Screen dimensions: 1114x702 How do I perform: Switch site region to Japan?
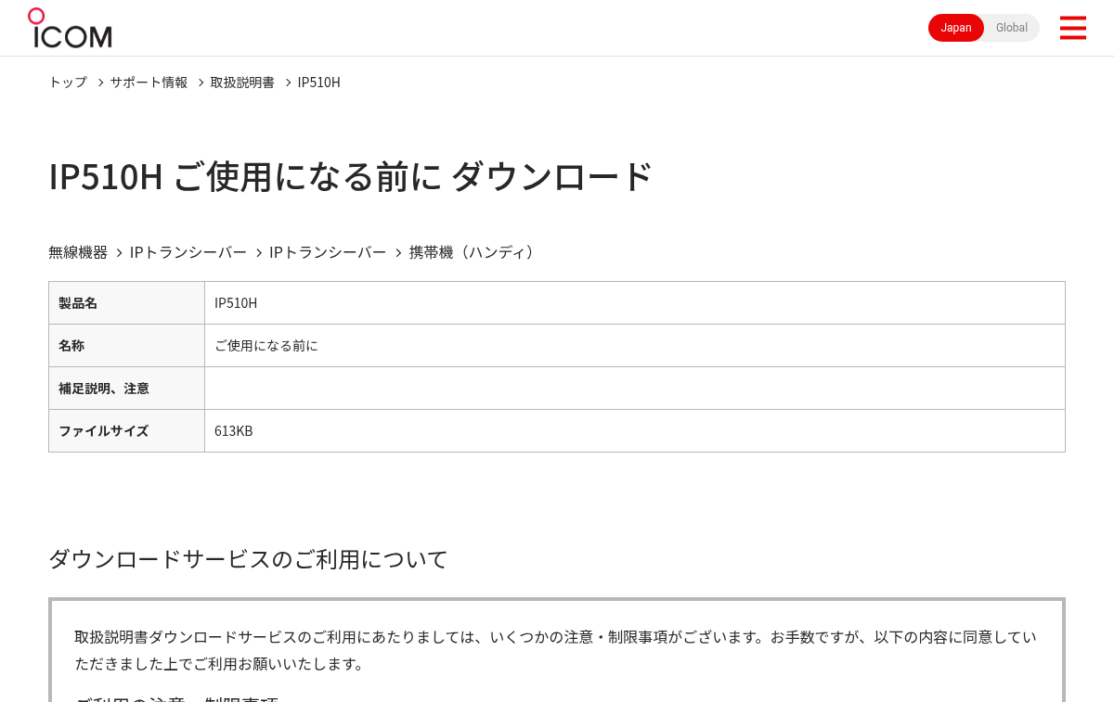coord(956,28)
